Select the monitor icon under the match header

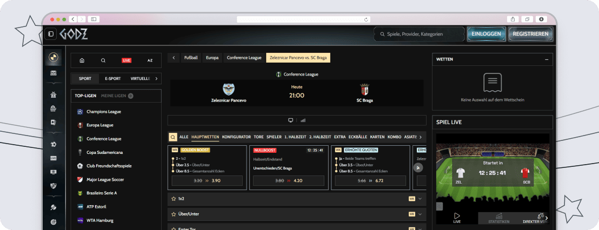point(290,120)
